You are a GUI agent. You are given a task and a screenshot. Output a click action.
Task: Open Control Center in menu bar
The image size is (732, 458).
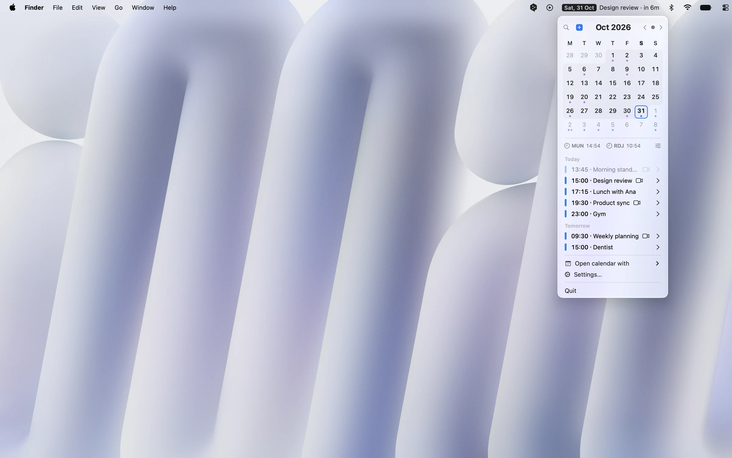pyautogui.click(x=726, y=8)
